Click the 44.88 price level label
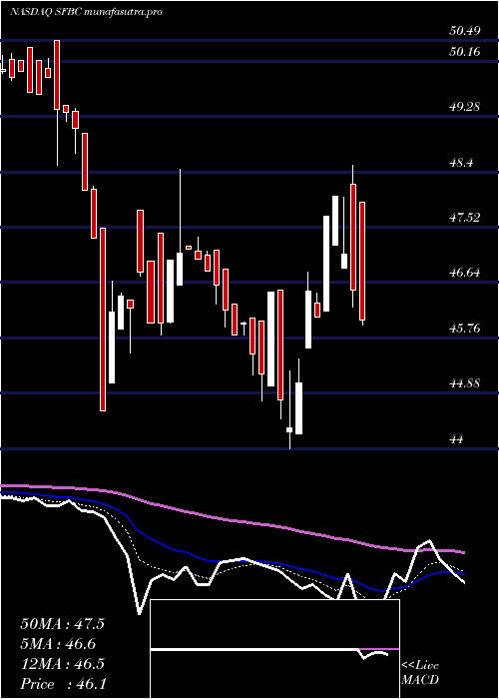 pos(465,383)
